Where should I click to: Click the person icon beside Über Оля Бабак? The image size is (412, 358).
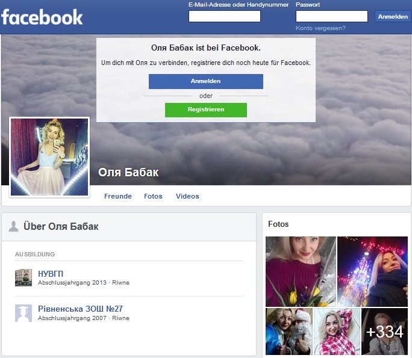click(13, 226)
